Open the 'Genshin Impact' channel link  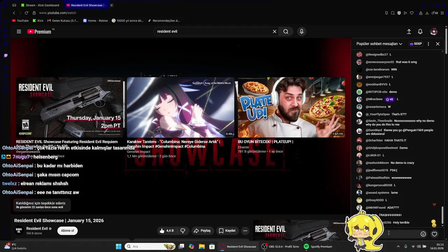click(x=139, y=152)
